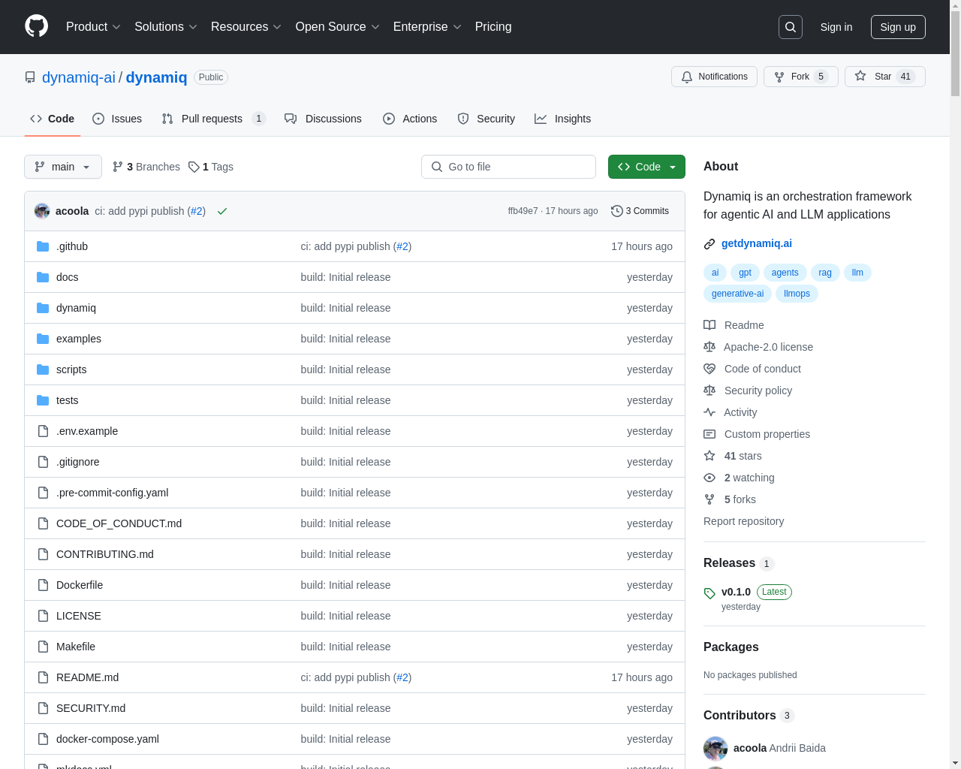Click the Sign up button
The image size is (961, 769).
(x=898, y=27)
